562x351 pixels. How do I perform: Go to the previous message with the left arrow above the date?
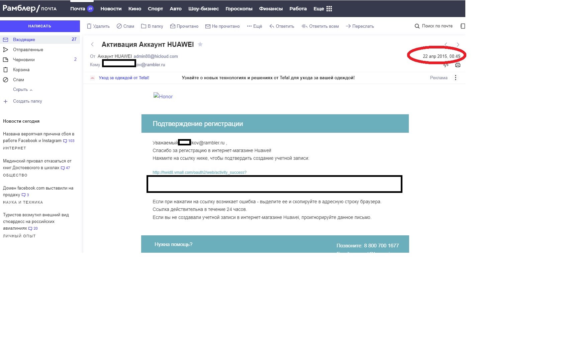(x=446, y=44)
